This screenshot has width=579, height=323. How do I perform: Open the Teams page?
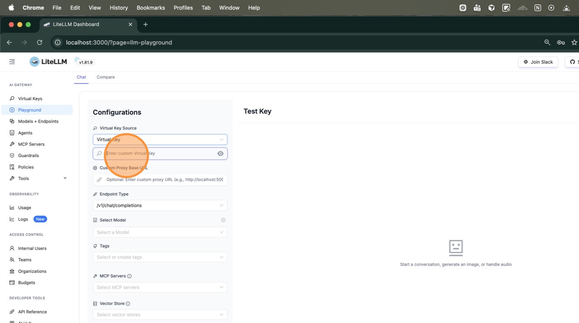point(24,260)
